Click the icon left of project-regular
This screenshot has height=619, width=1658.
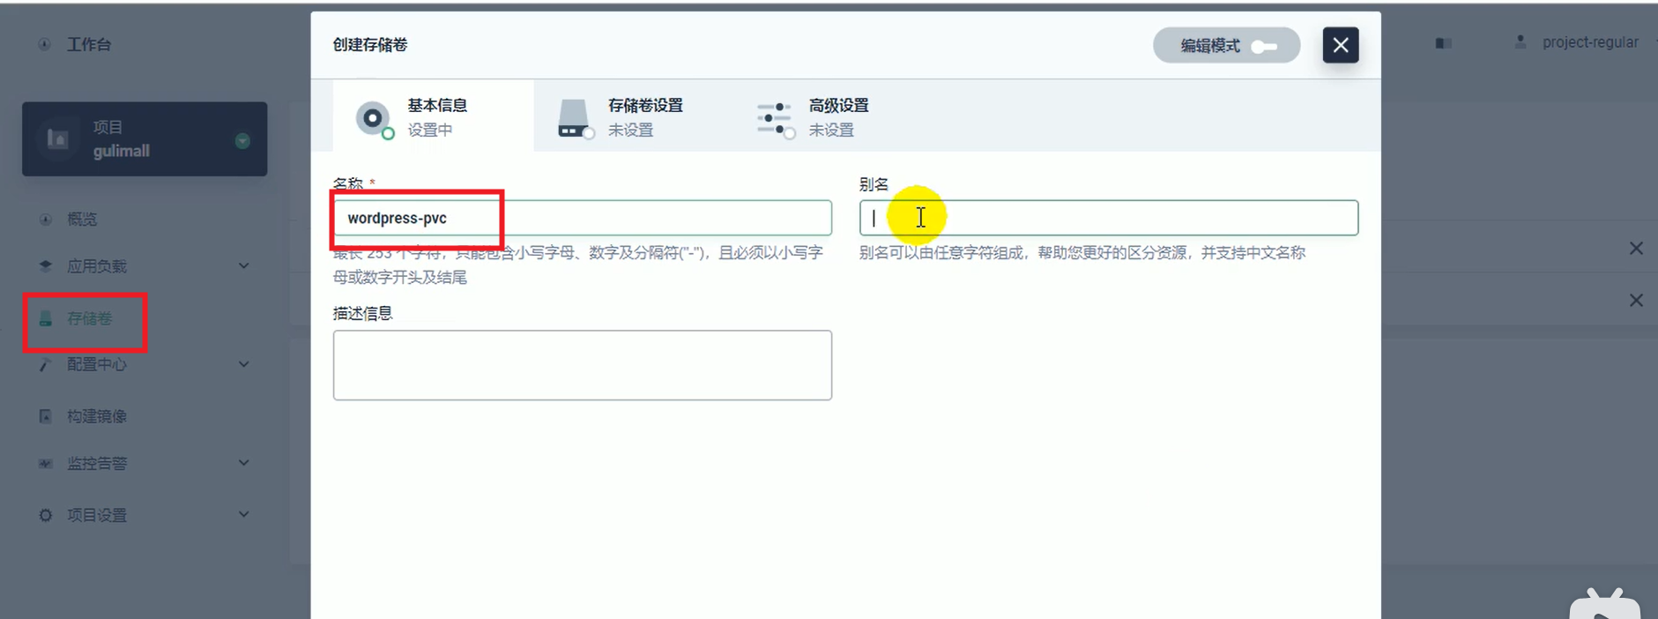pos(1443,43)
